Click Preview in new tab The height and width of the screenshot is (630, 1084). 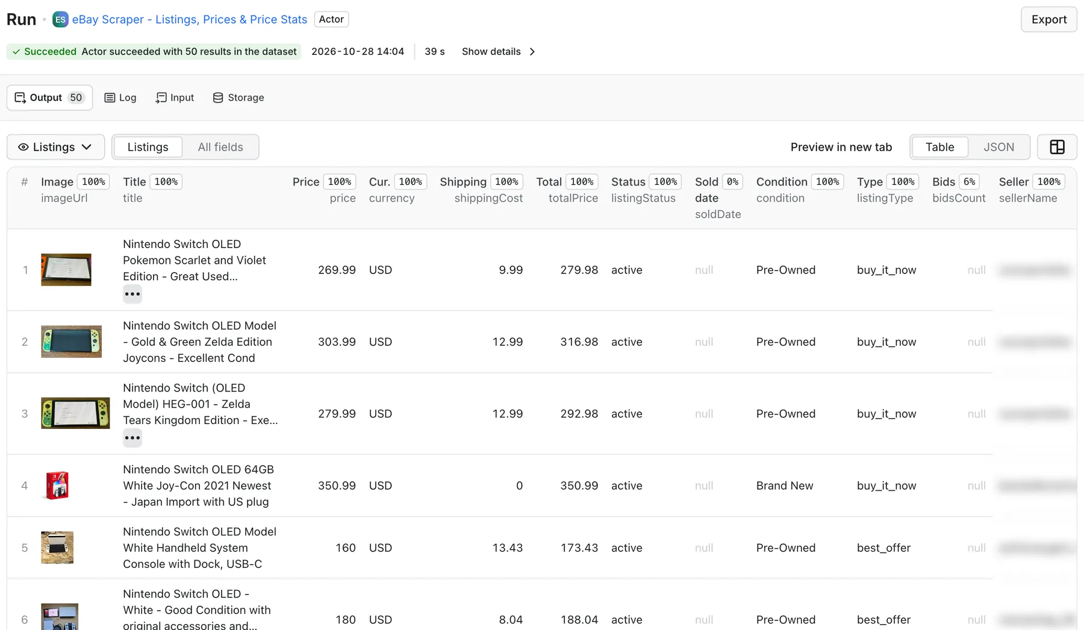(x=841, y=147)
